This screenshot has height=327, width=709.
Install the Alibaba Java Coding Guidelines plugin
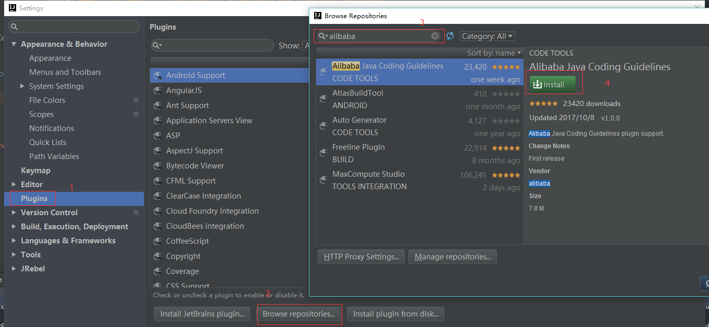click(x=553, y=84)
